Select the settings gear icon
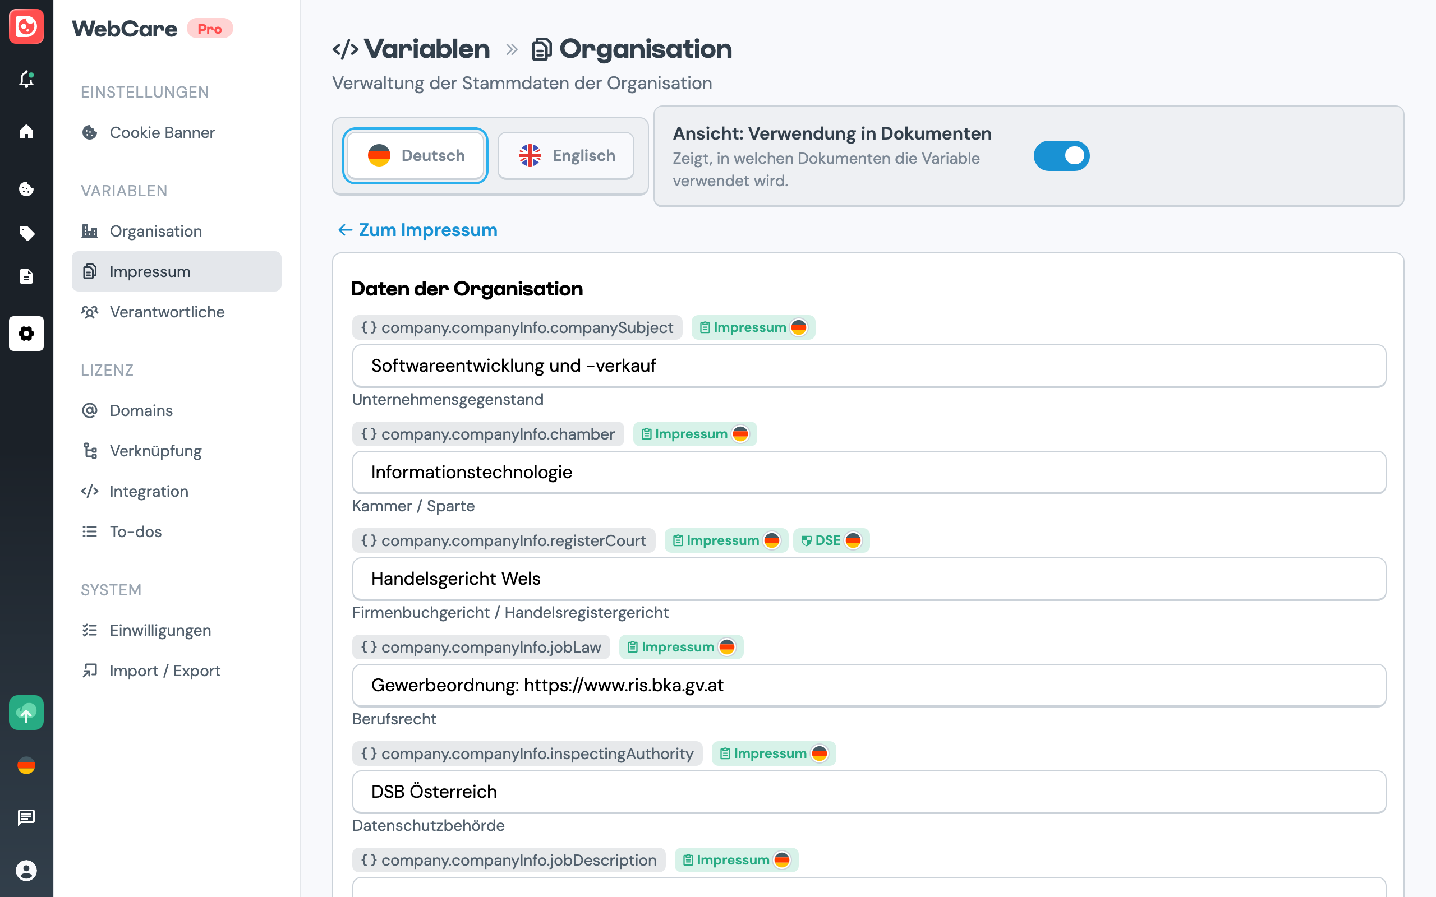The width and height of the screenshot is (1436, 897). click(26, 334)
